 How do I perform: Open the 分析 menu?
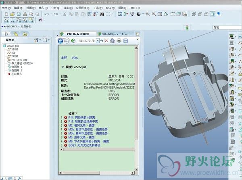pos(56,8)
